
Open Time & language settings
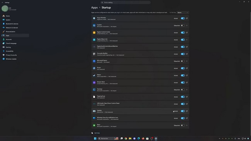click(15, 43)
